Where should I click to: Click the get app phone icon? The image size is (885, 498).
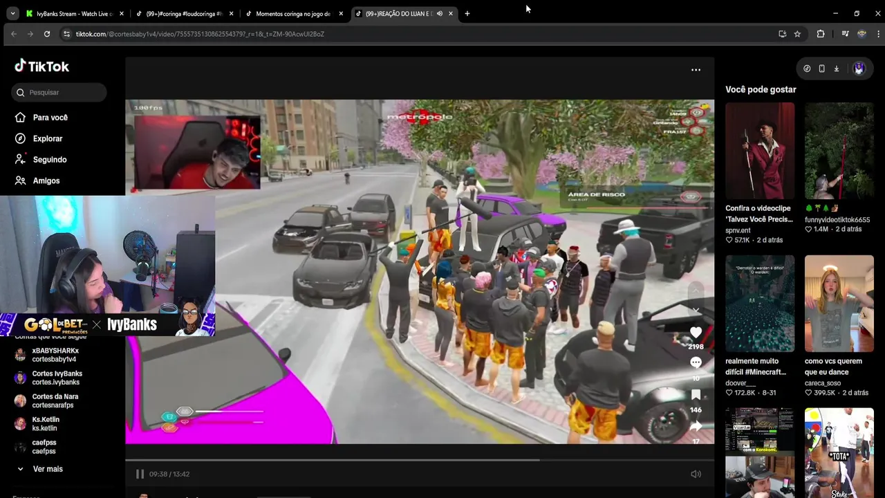(821, 68)
